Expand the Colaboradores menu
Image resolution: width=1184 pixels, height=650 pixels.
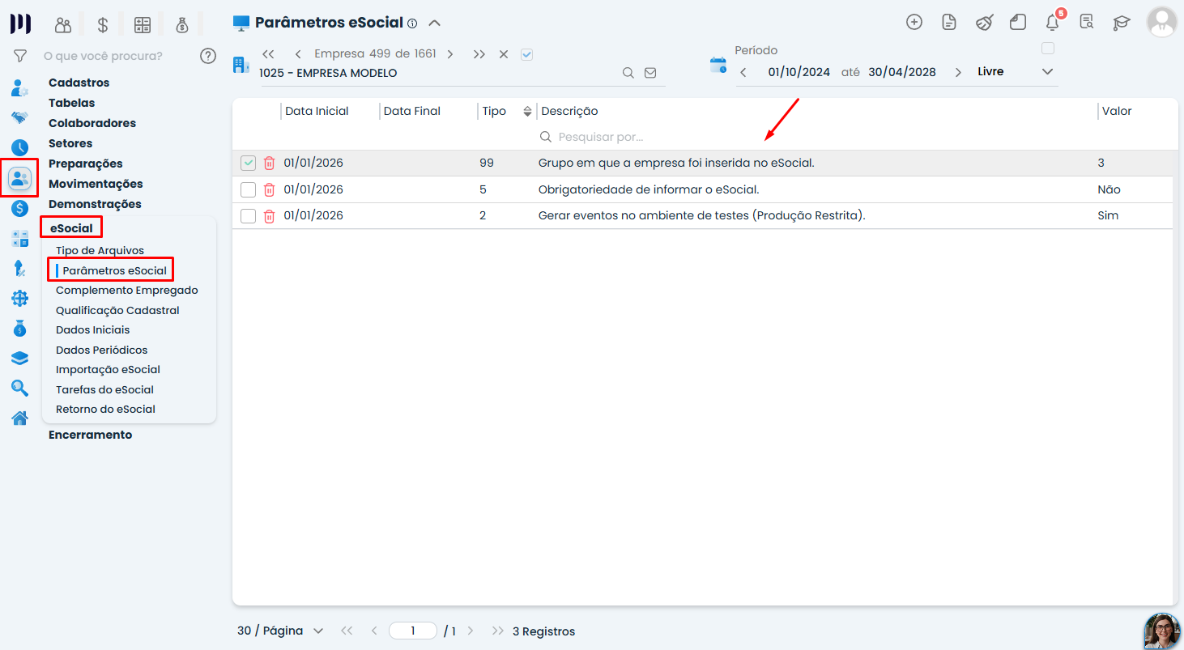point(92,123)
